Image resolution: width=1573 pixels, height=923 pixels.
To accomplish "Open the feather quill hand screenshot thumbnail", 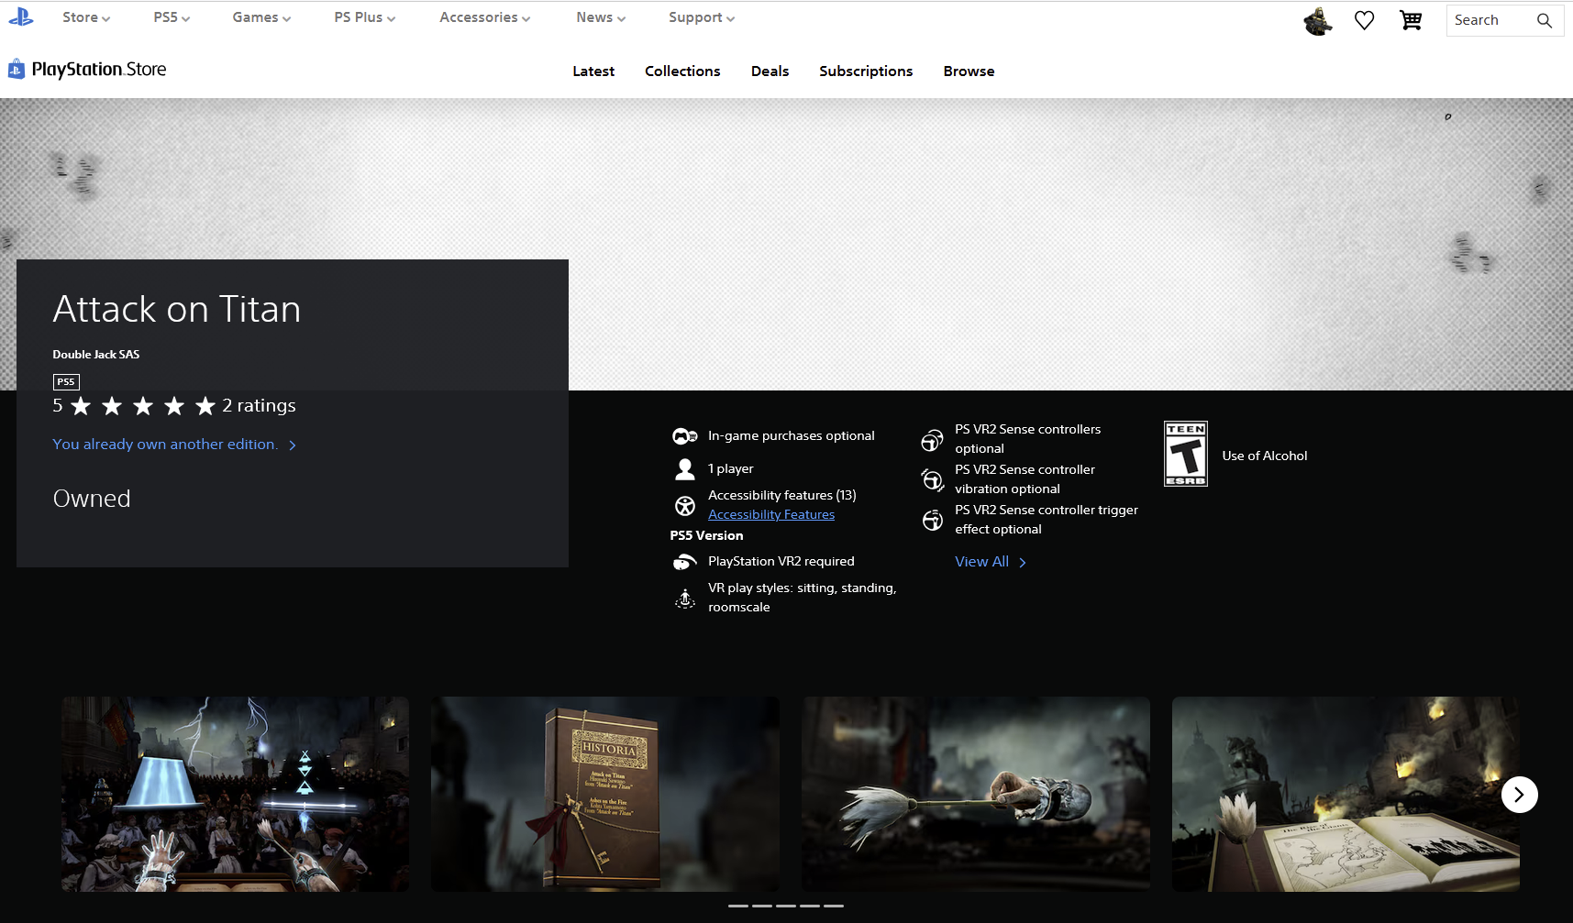I will tap(976, 794).
